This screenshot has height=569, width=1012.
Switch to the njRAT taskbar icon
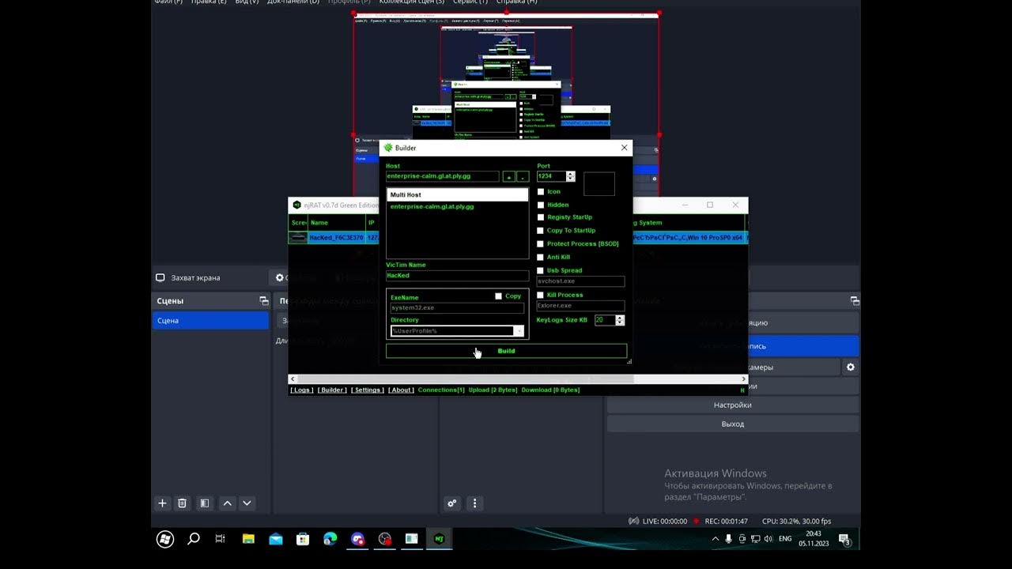pyautogui.click(x=440, y=539)
